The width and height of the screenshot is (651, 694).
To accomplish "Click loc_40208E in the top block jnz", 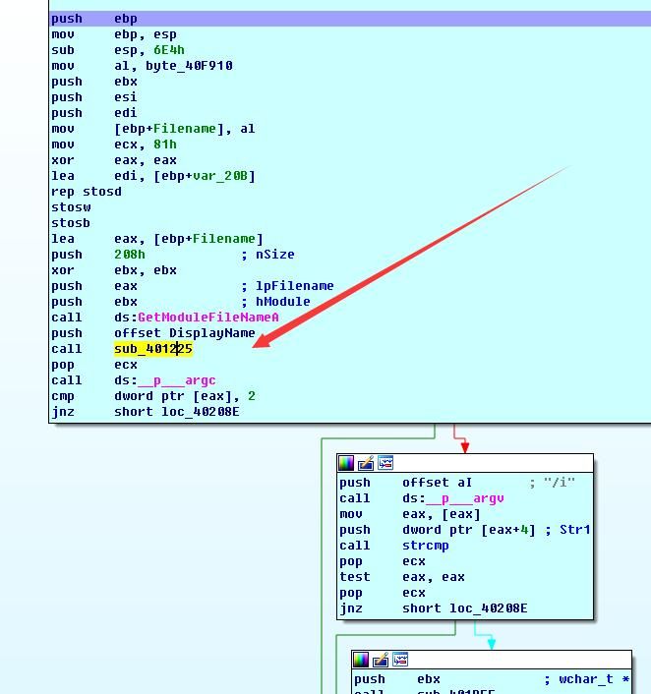I will point(201,412).
